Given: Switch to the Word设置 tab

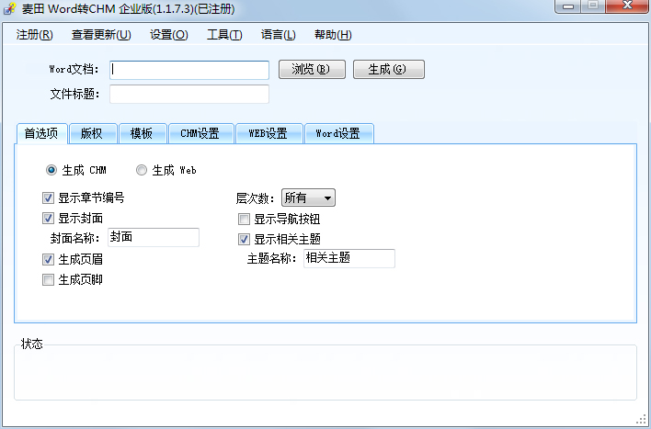Looking at the screenshot, I should [339, 133].
